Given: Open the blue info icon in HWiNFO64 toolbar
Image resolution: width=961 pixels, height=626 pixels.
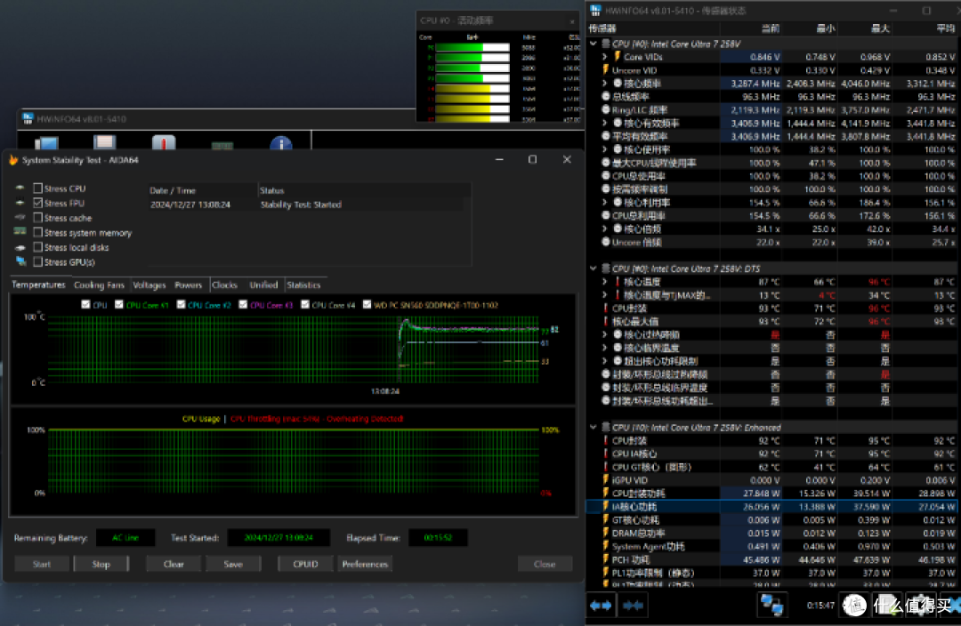Looking at the screenshot, I should (280, 143).
